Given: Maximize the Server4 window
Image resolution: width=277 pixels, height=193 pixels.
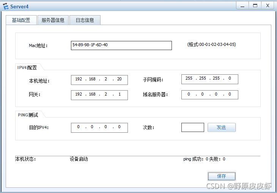Looking at the screenshot, I should pos(255,6).
